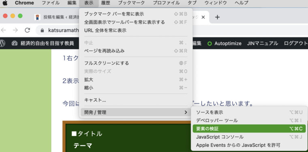Screen dimensions: 308x152
Task: Click the katsuramath URL field
Action: tap(63, 30)
